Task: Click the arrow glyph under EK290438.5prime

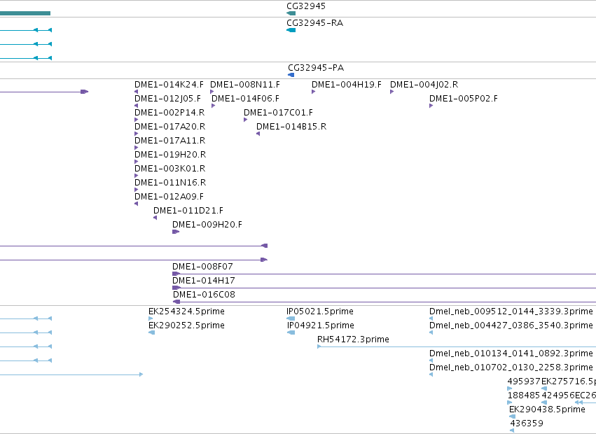Action: 513,416
